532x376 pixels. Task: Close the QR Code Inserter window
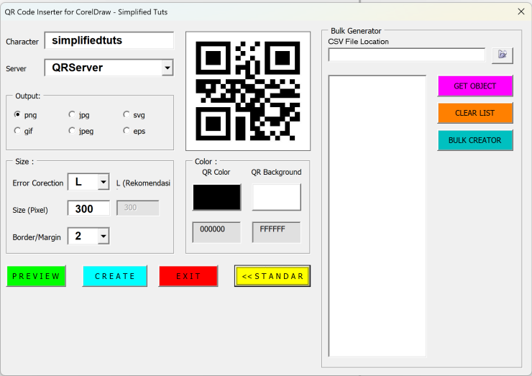(521, 12)
